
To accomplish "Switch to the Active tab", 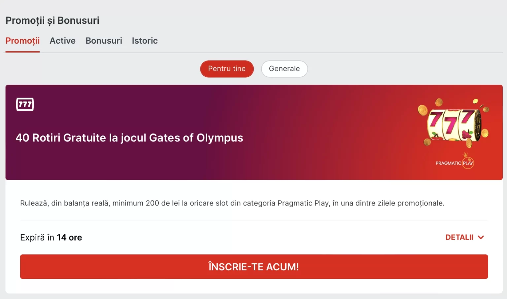I will click(x=62, y=41).
